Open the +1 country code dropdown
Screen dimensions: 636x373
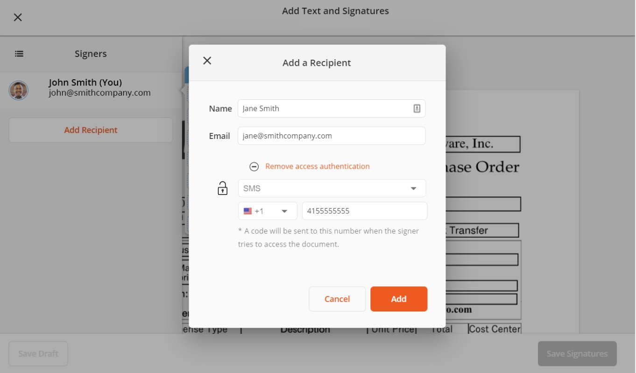tap(268, 211)
